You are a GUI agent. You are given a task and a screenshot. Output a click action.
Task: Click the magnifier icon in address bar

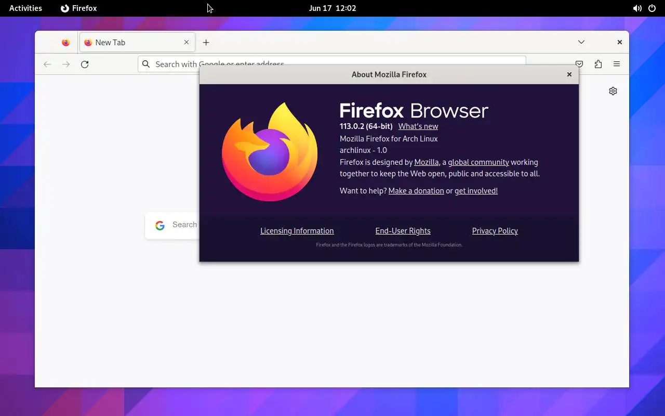pos(146,64)
